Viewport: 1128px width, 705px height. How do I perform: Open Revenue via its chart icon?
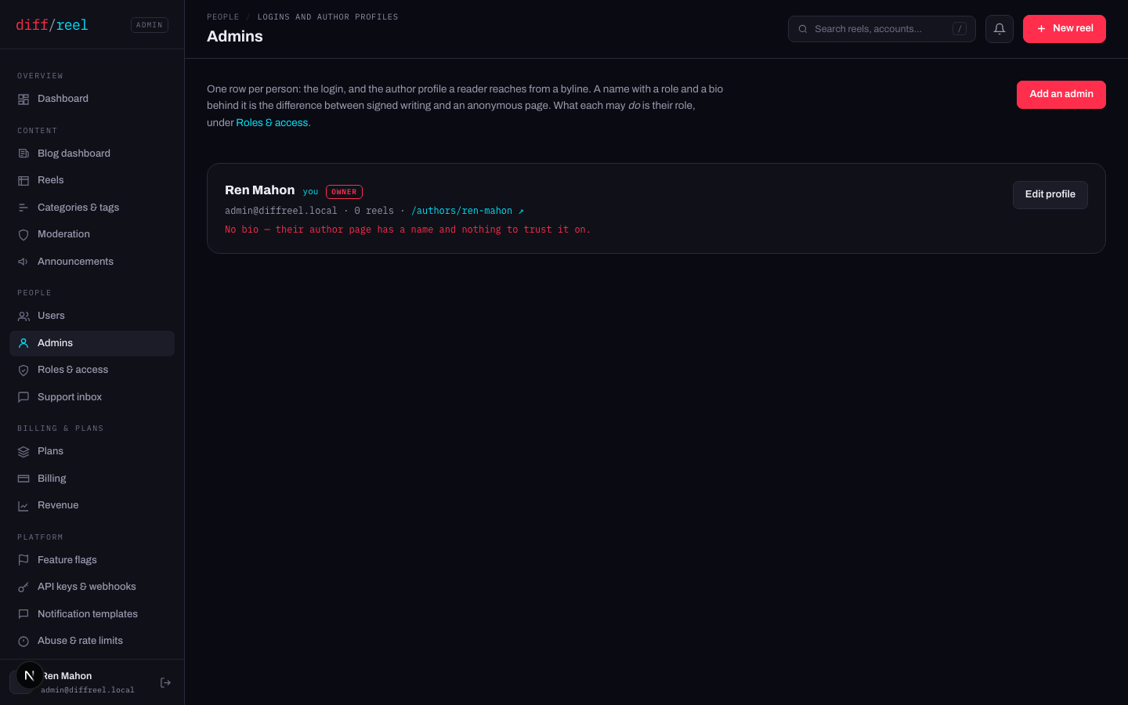coord(23,506)
